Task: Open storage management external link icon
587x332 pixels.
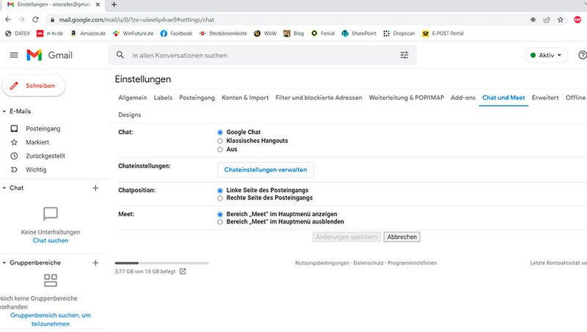Action: tap(183, 271)
